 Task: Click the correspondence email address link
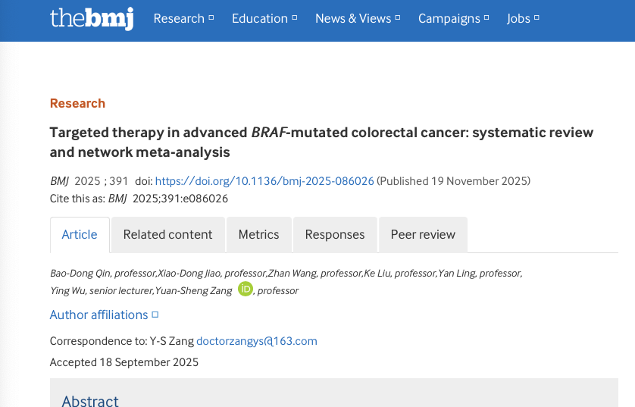[x=259, y=341]
